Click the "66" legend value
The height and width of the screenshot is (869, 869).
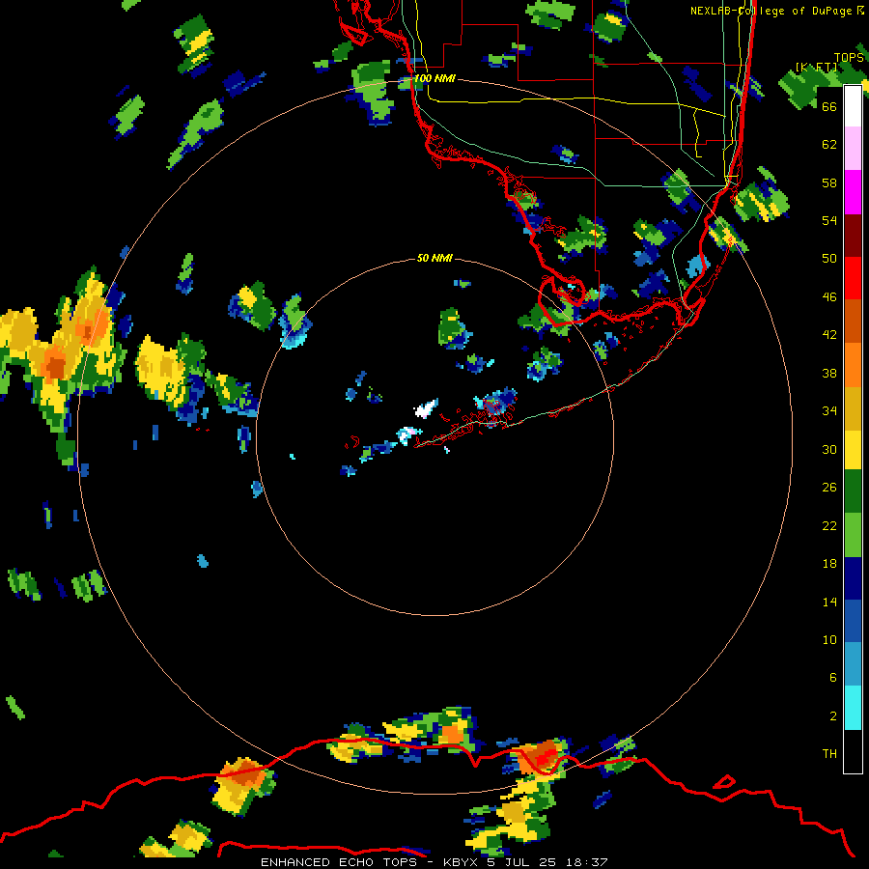[x=829, y=106]
